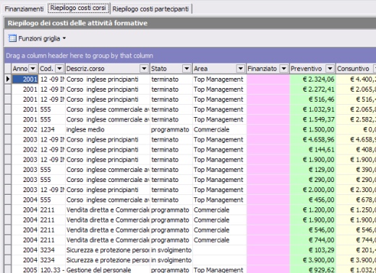
Task: Open the Funzioni griglia grid icon
Action: click(x=12, y=38)
